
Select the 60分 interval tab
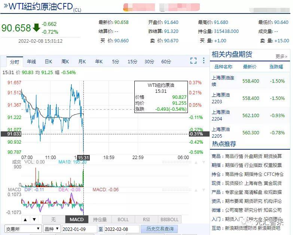pos(166,61)
